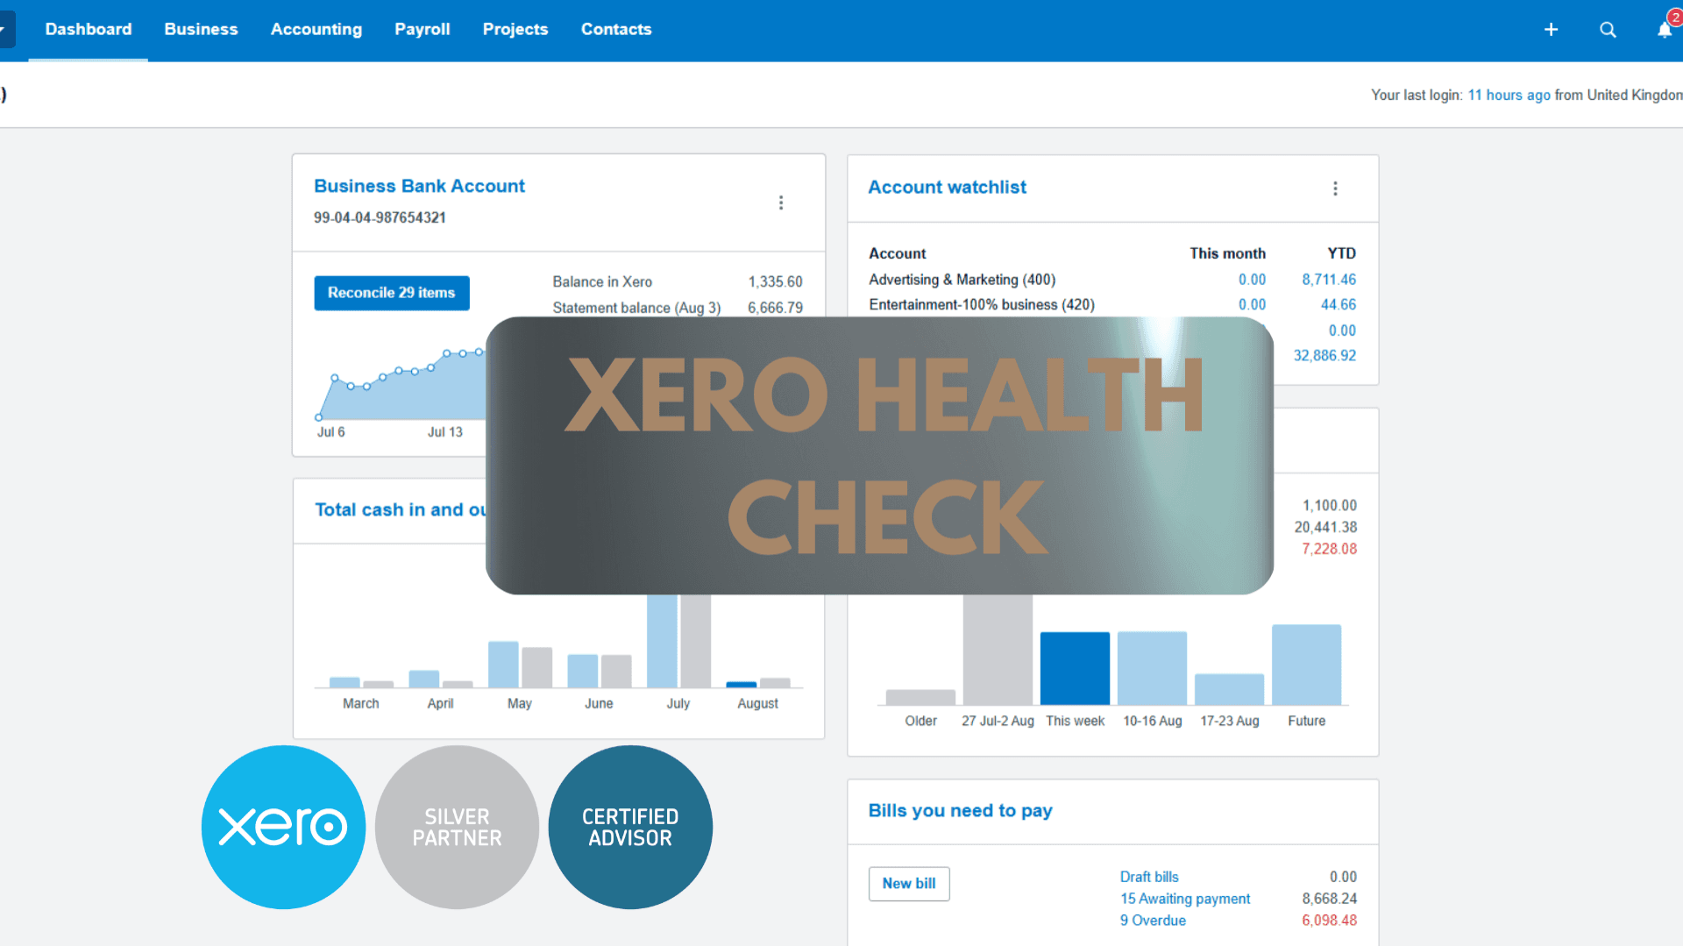Click the Statement balance value 6,666.79
This screenshot has width=1683, height=946.
(x=775, y=308)
